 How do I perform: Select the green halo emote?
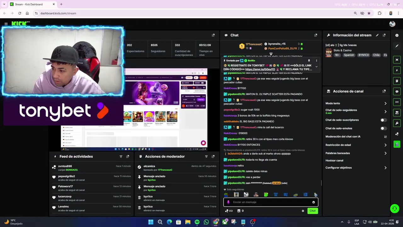click(266, 195)
